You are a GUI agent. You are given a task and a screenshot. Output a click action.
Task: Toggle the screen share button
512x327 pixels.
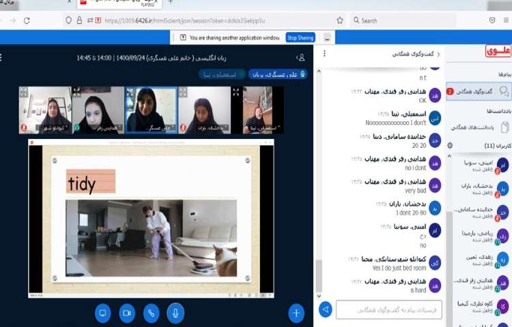coord(103,313)
